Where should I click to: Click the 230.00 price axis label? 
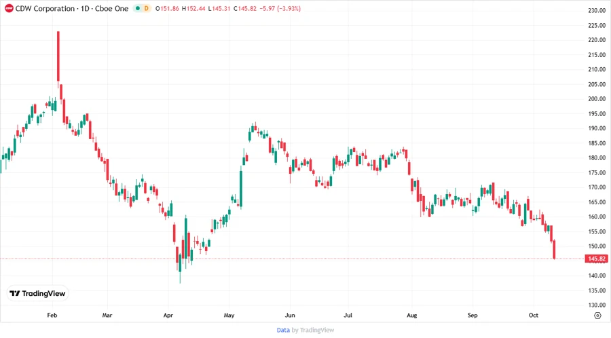point(597,10)
